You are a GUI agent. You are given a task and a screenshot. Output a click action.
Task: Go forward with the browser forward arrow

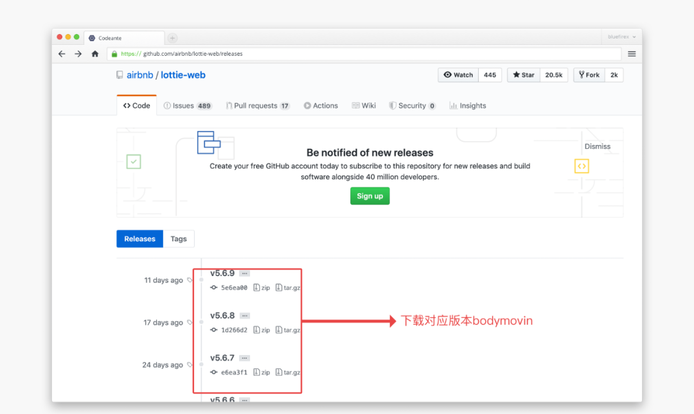click(x=78, y=54)
